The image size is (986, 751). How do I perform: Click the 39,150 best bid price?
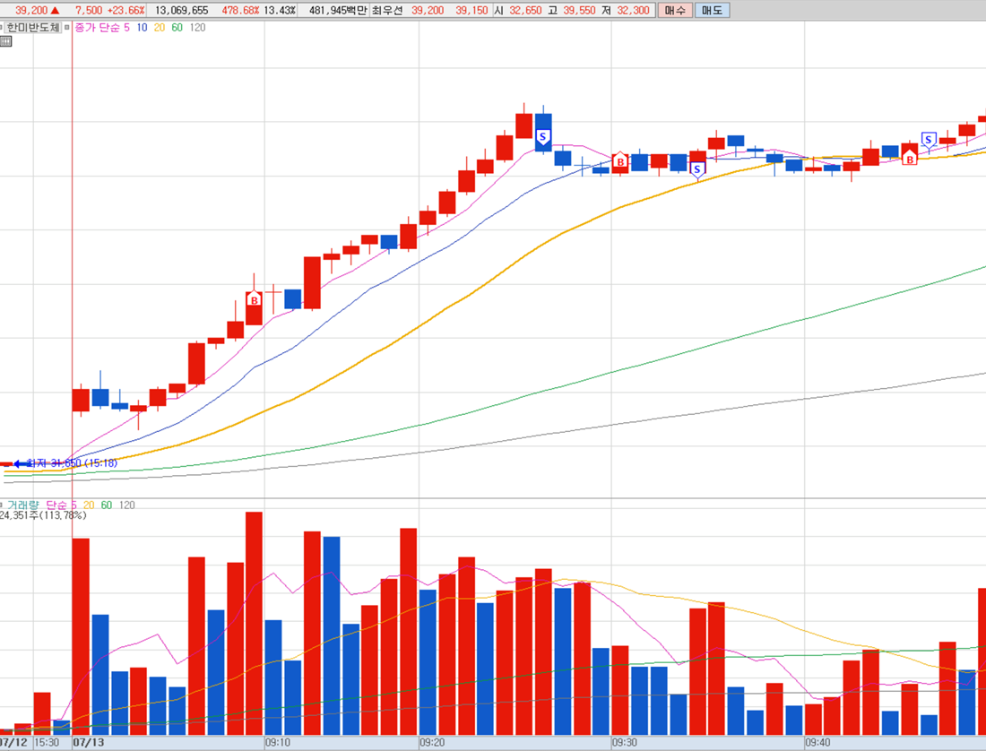click(x=471, y=10)
